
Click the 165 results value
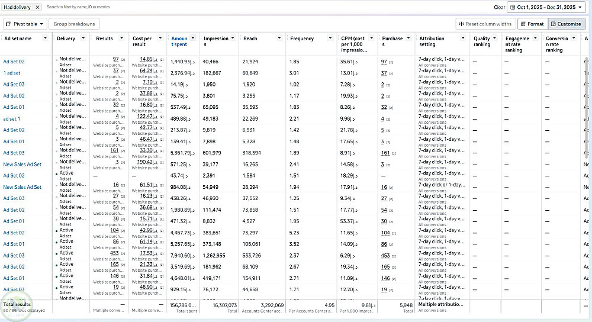click(x=114, y=264)
